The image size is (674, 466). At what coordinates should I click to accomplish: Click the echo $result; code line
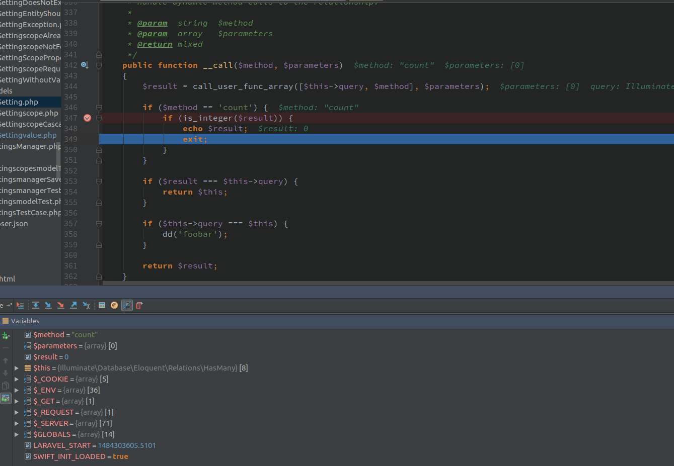[215, 129]
